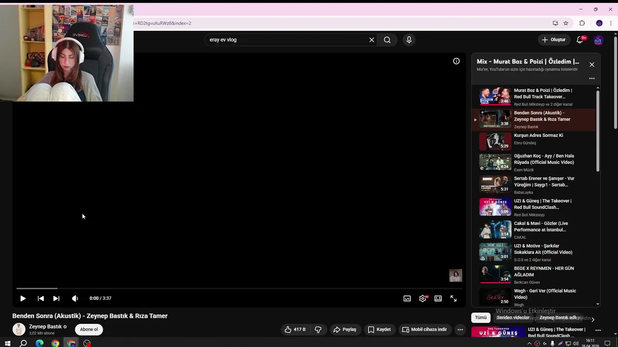Play the video with the play button
Image resolution: width=618 pixels, height=347 pixels.
pos(23,298)
